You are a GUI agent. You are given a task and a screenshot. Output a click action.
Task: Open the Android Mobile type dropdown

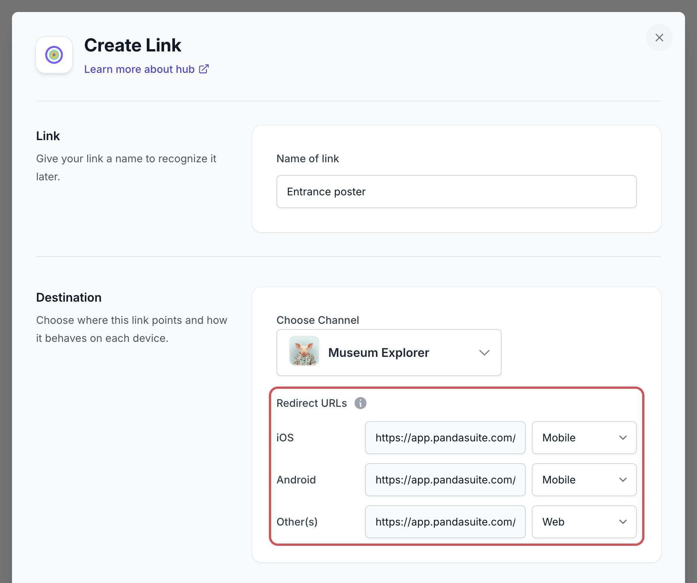coord(584,480)
